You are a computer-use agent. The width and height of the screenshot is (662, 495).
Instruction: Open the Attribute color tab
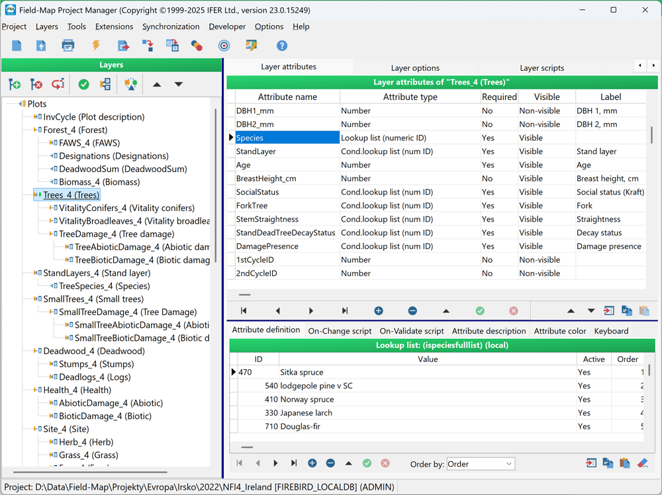pos(561,331)
